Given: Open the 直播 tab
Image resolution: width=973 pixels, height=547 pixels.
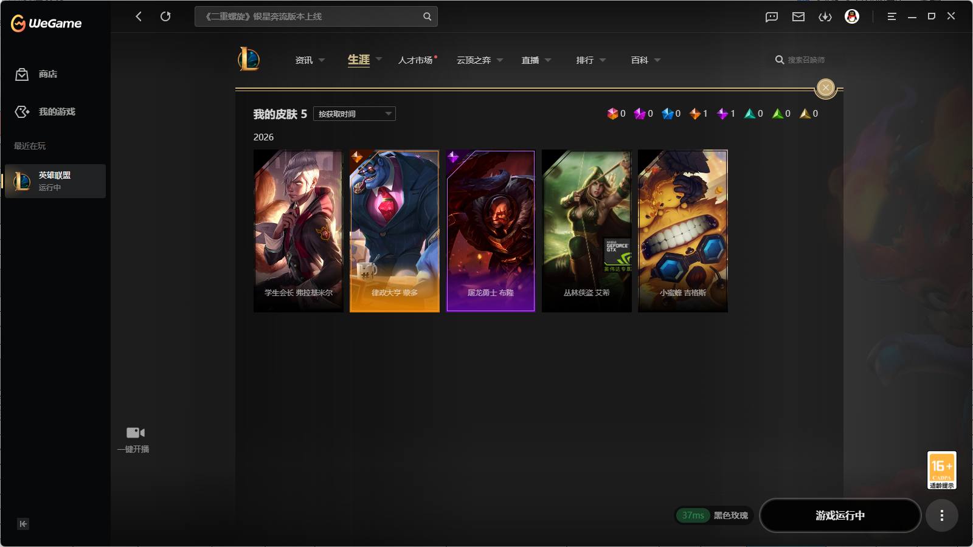Looking at the screenshot, I should pos(530,60).
